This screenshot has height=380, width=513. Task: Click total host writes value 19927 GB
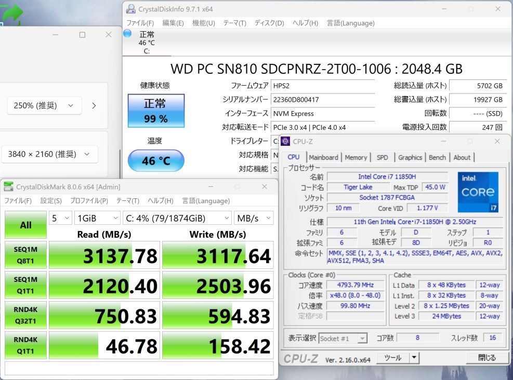(x=478, y=100)
